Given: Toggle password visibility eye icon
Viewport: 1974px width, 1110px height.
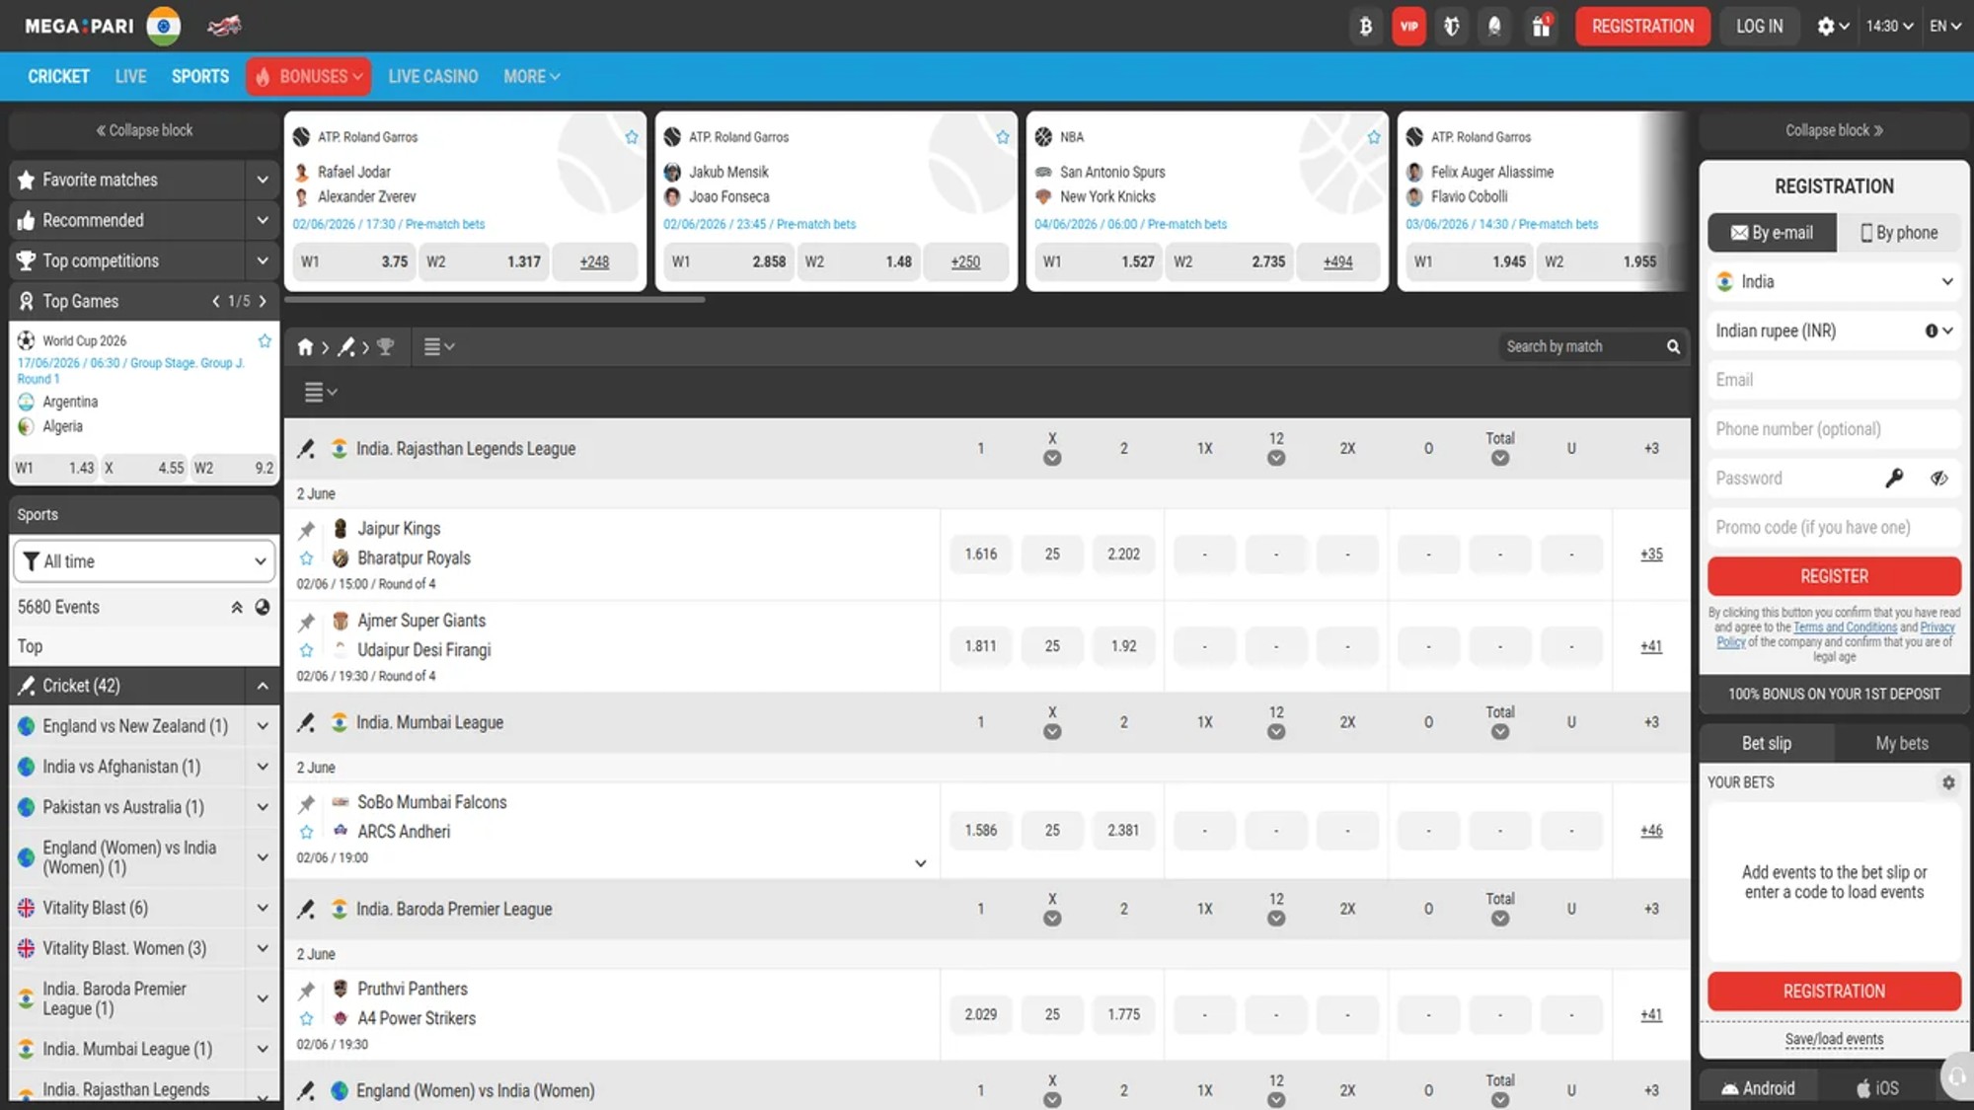Looking at the screenshot, I should 1939,479.
